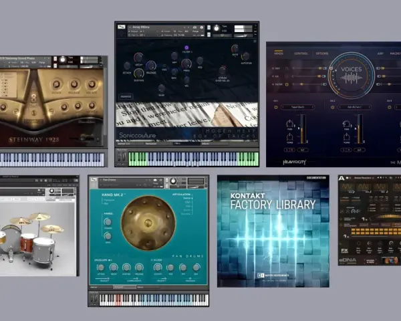Click the Purge button in Array Mbira header
This screenshot has width=401, height=321.
(x=196, y=31)
